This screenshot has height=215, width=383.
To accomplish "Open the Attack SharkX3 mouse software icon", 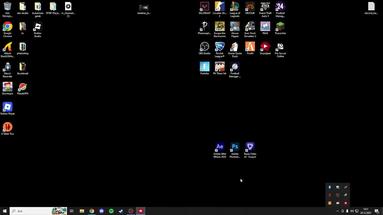I will coord(7,50).
